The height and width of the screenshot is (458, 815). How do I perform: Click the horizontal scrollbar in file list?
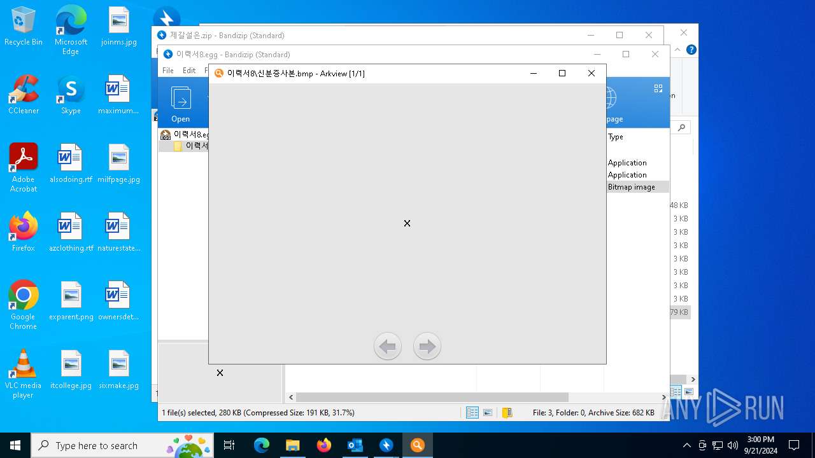point(433,397)
